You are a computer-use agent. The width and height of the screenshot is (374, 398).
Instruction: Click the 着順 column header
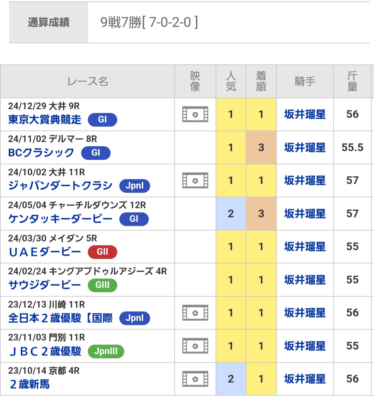click(261, 82)
